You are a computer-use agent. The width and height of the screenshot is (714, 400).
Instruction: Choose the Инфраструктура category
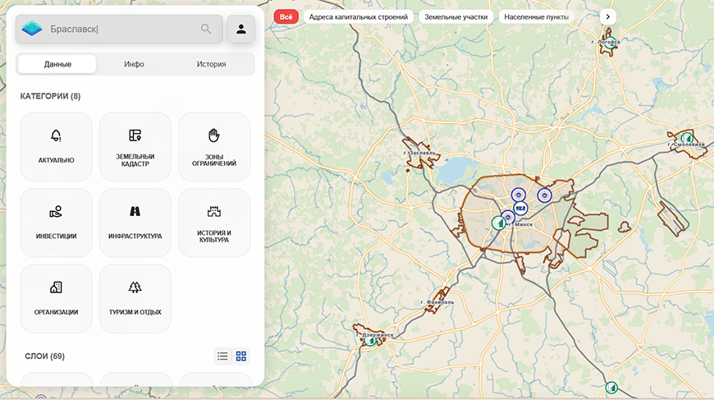tap(135, 223)
